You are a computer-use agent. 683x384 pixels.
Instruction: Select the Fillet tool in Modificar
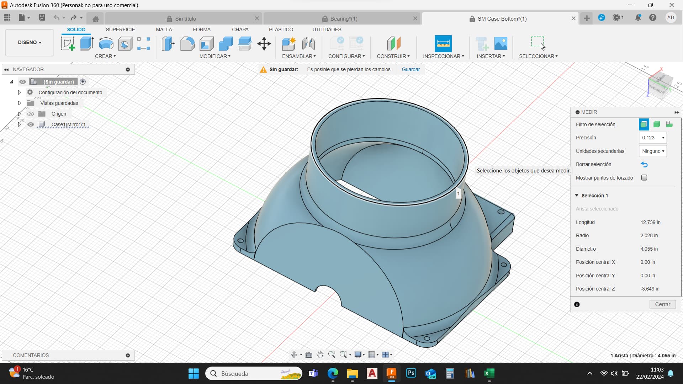(187, 44)
